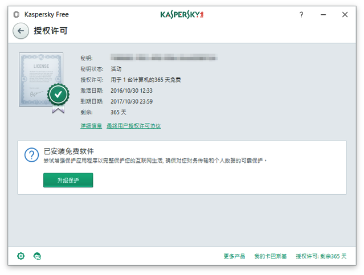Click the remaining value 365 天
The height and width of the screenshot is (275, 364).
[118, 112]
